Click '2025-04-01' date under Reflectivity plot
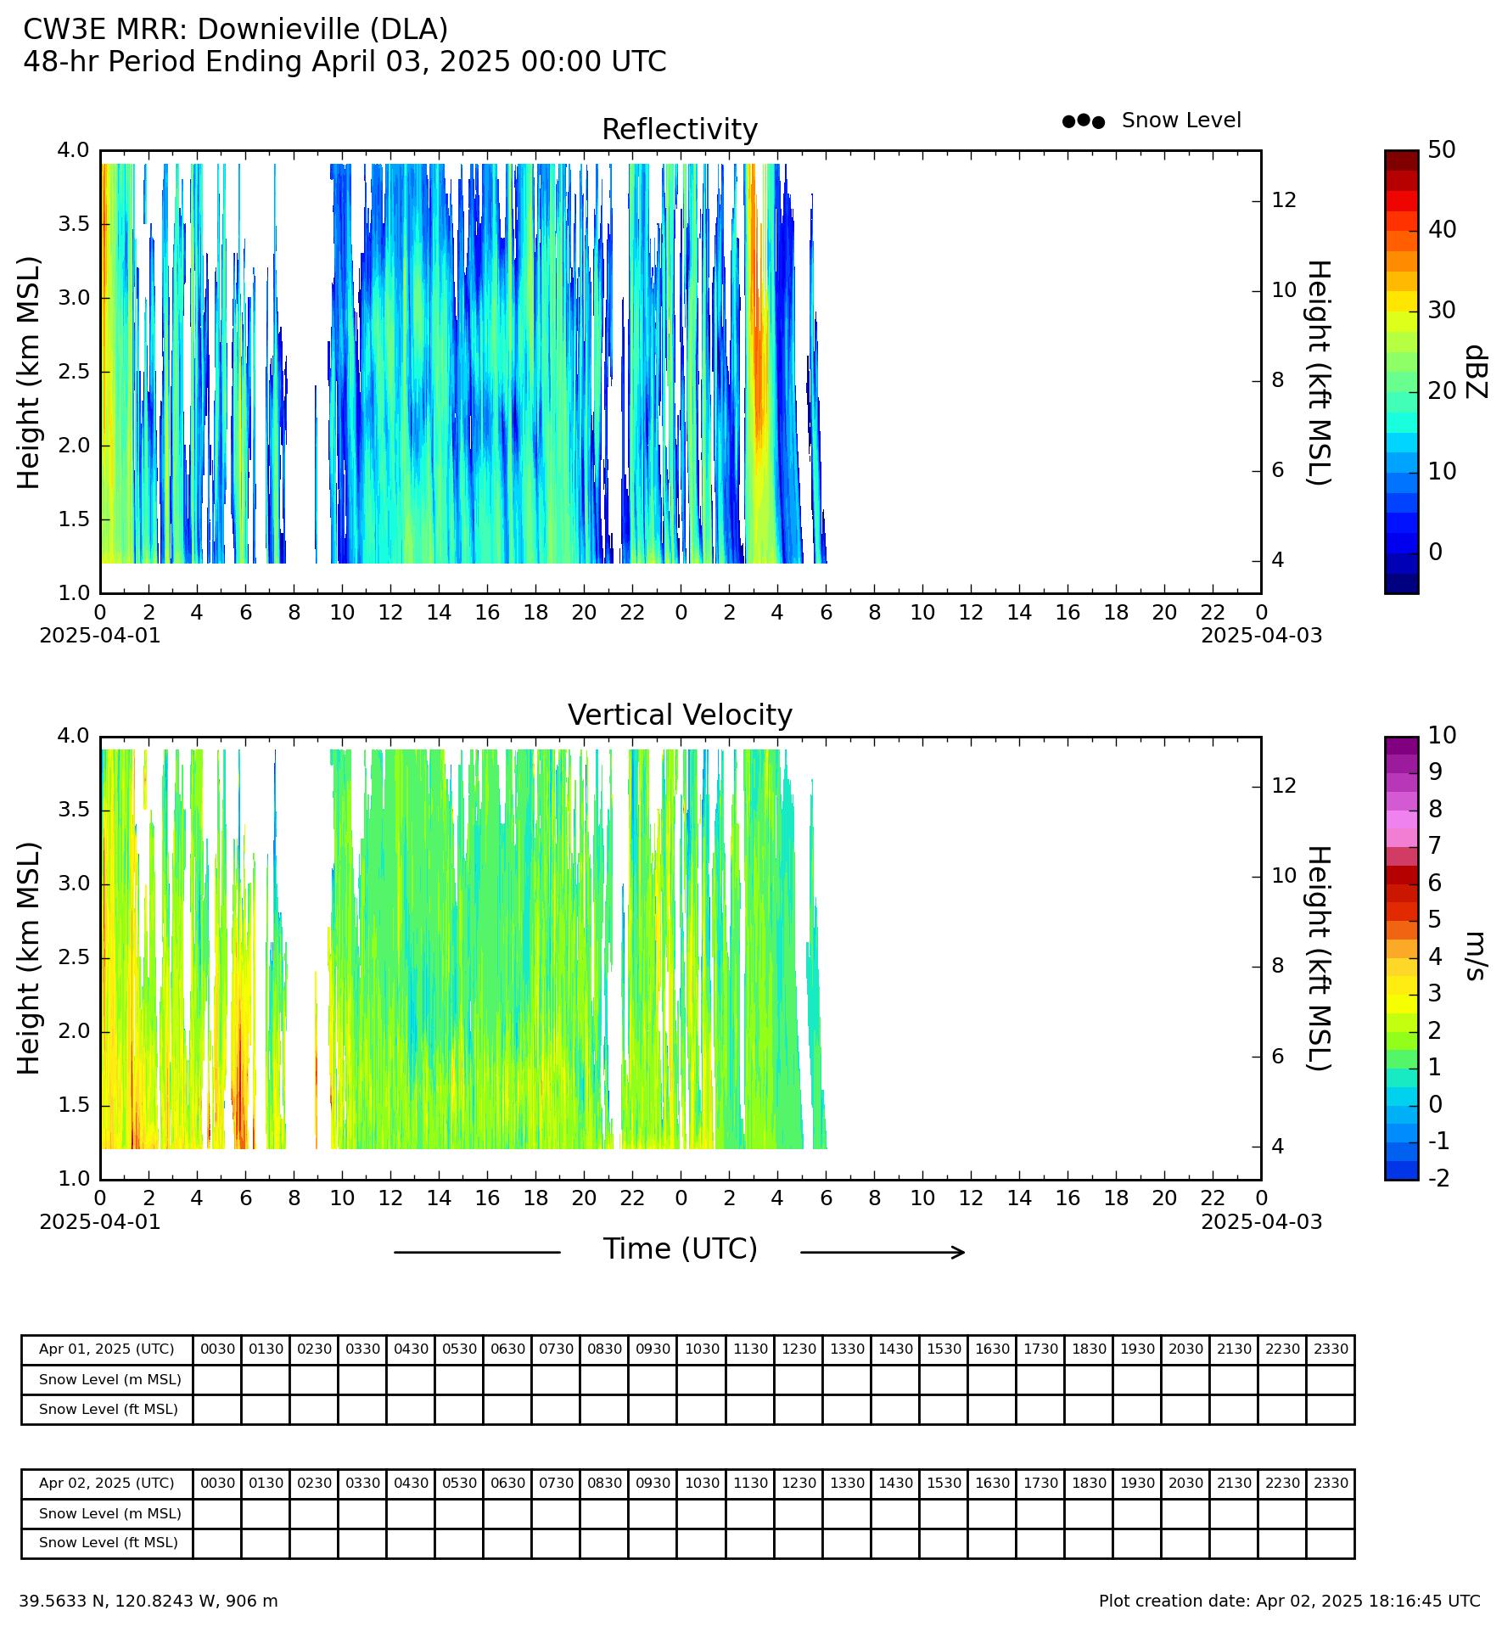The width and height of the screenshot is (1502, 1627). [100, 636]
